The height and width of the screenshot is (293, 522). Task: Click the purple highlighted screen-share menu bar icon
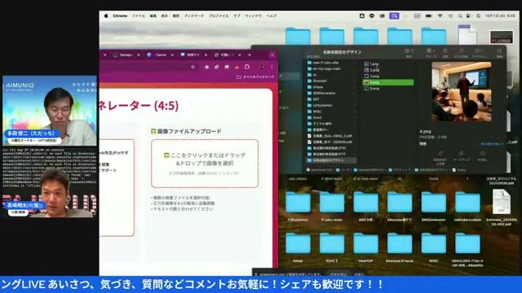394,15
